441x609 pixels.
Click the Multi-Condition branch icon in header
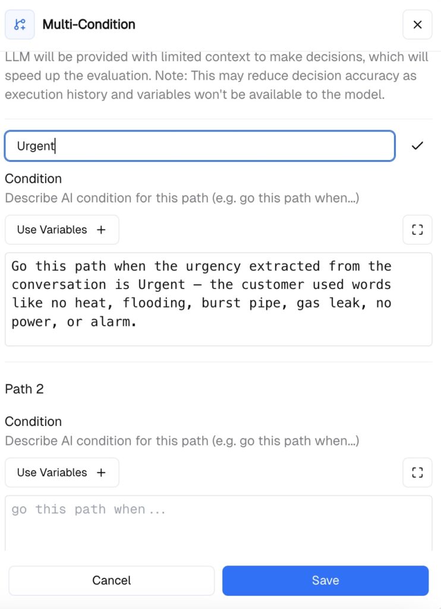tap(20, 24)
